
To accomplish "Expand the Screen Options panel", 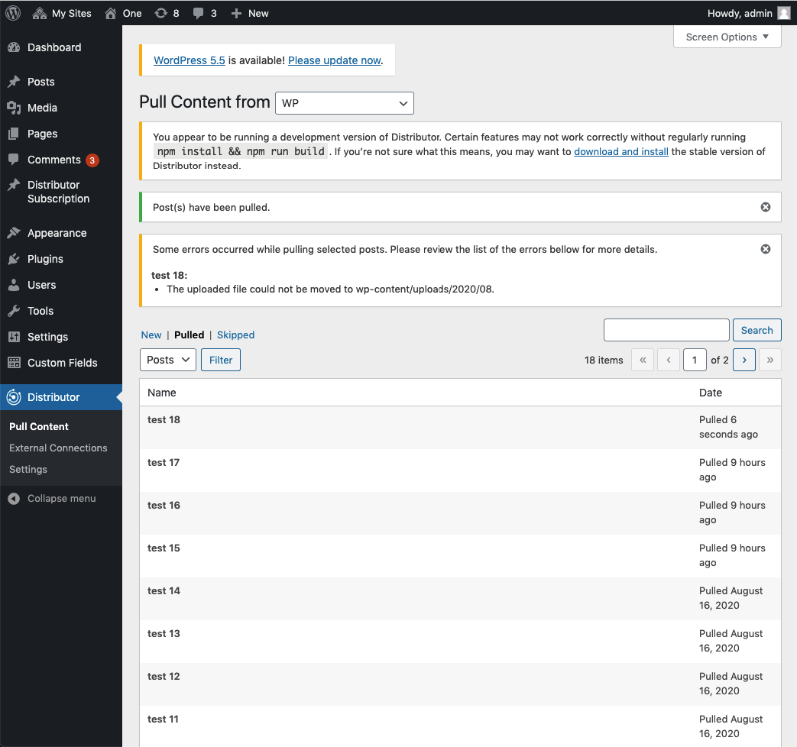I will 727,37.
